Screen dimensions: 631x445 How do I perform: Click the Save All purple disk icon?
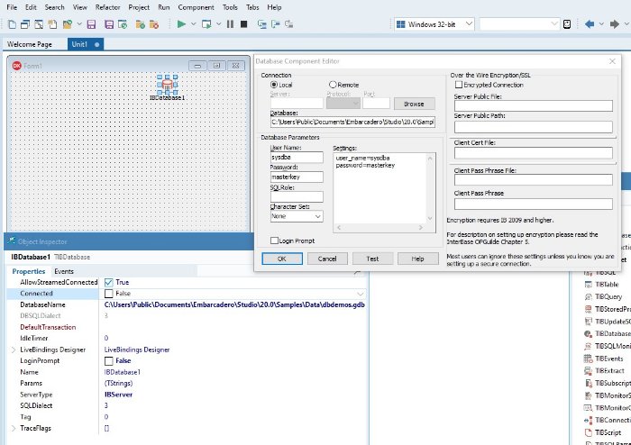(x=109, y=24)
